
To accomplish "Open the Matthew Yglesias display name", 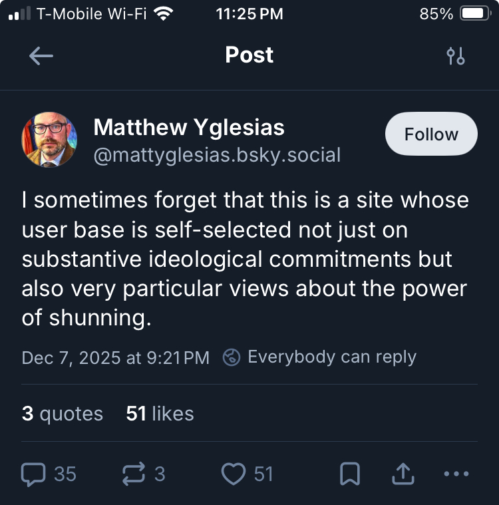I will [x=189, y=126].
